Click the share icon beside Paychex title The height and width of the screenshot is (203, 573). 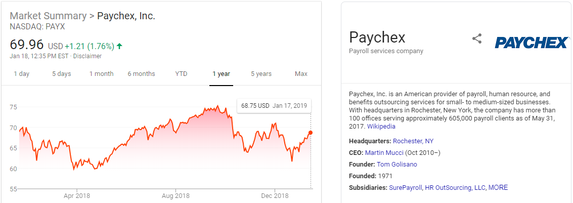(x=477, y=38)
